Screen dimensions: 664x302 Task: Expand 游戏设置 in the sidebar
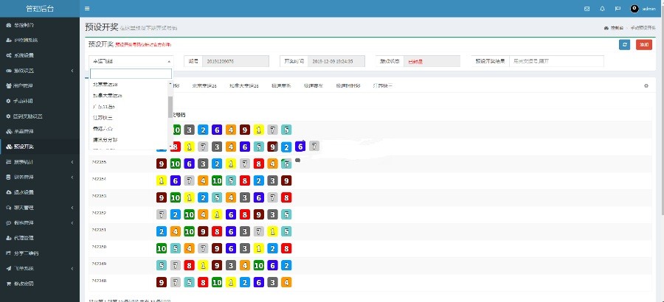(39, 71)
